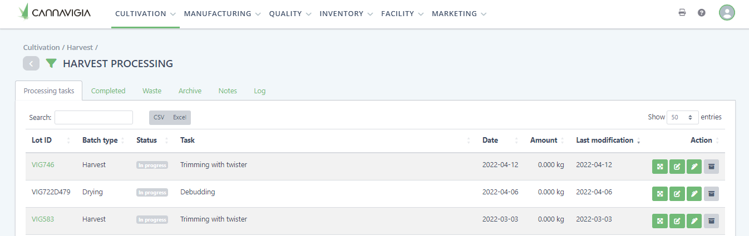Open the Waste tab

(x=152, y=91)
